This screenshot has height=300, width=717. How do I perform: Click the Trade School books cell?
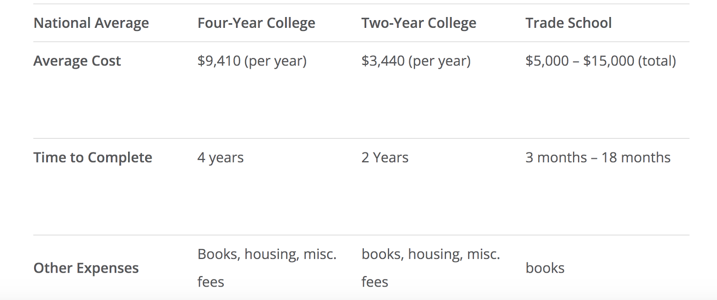pyautogui.click(x=545, y=268)
